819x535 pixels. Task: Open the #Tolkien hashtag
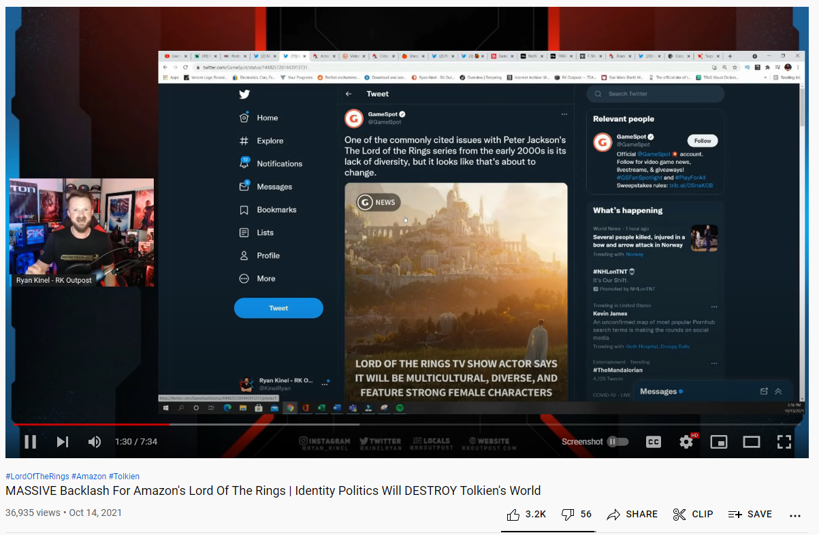click(x=124, y=477)
